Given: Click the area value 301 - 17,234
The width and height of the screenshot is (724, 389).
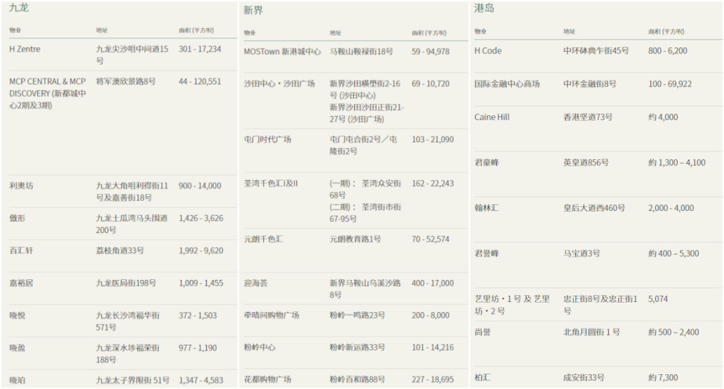Looking at the screenshot, I should point(200,49).
